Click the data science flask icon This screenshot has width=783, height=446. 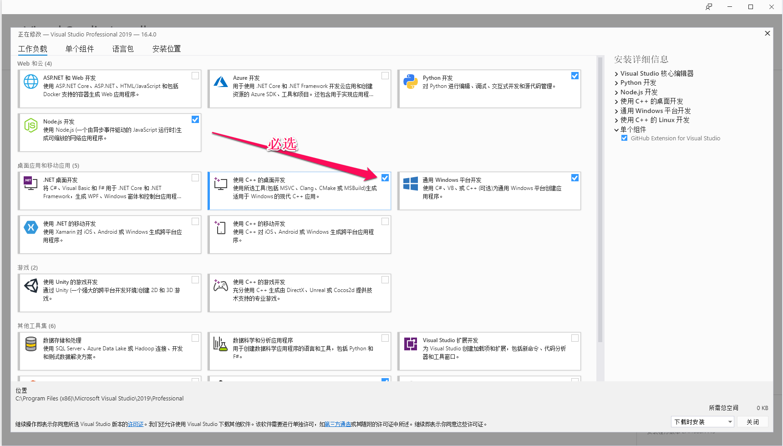(221, 344)
